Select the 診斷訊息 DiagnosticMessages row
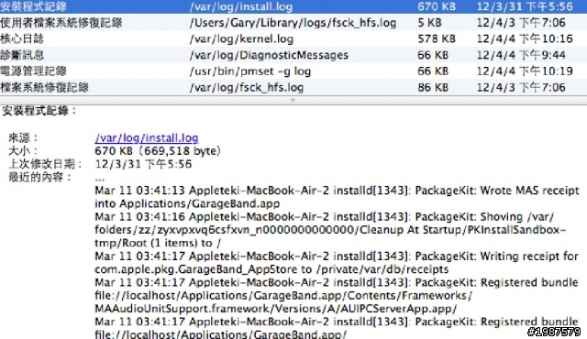The image size is (587, 339). tap(293, 55)
